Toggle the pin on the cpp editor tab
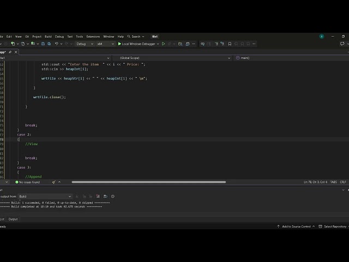Image resolution: width=349 pixels, height=262 pixels. 10,52
